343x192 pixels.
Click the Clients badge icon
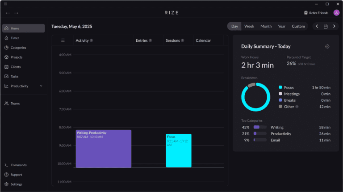(x=6, y=67)
